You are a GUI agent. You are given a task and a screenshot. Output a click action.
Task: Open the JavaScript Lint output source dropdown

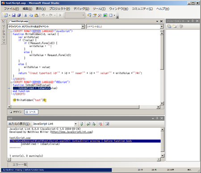(x=75, y=124)
